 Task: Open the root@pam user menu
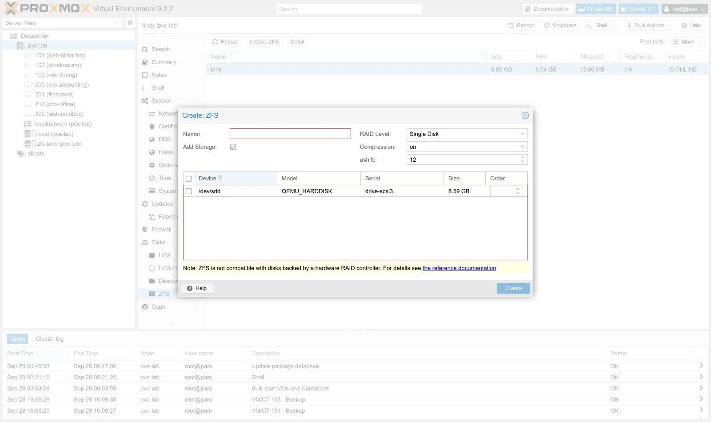coord(684,9)
